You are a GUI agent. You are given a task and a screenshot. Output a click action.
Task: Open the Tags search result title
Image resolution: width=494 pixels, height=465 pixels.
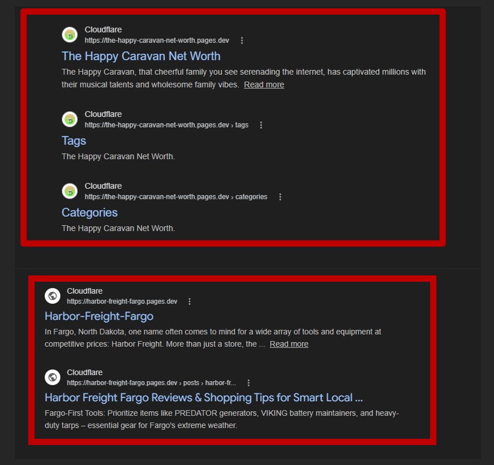(74, 141)
